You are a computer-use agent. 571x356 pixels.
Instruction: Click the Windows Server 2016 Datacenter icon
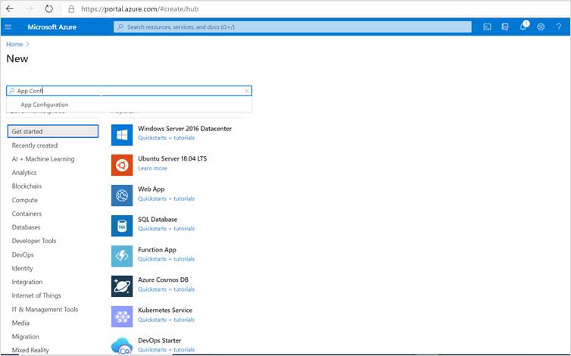(x=122, y=135)
